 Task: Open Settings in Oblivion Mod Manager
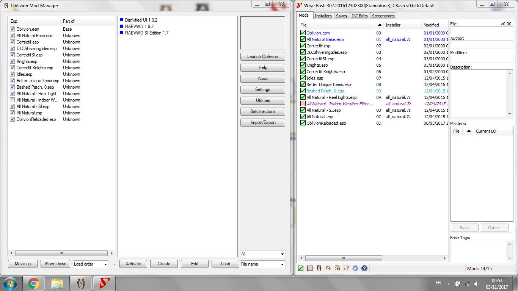[x=263, y=89]
